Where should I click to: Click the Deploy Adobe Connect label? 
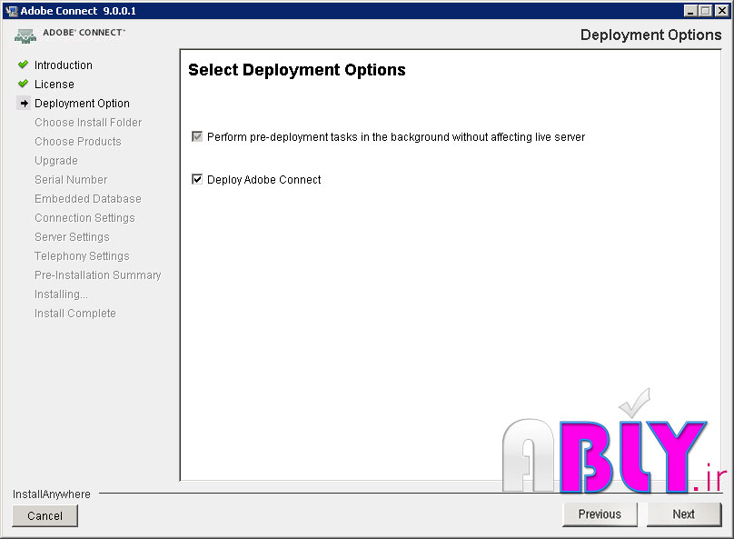pos(264,180)
